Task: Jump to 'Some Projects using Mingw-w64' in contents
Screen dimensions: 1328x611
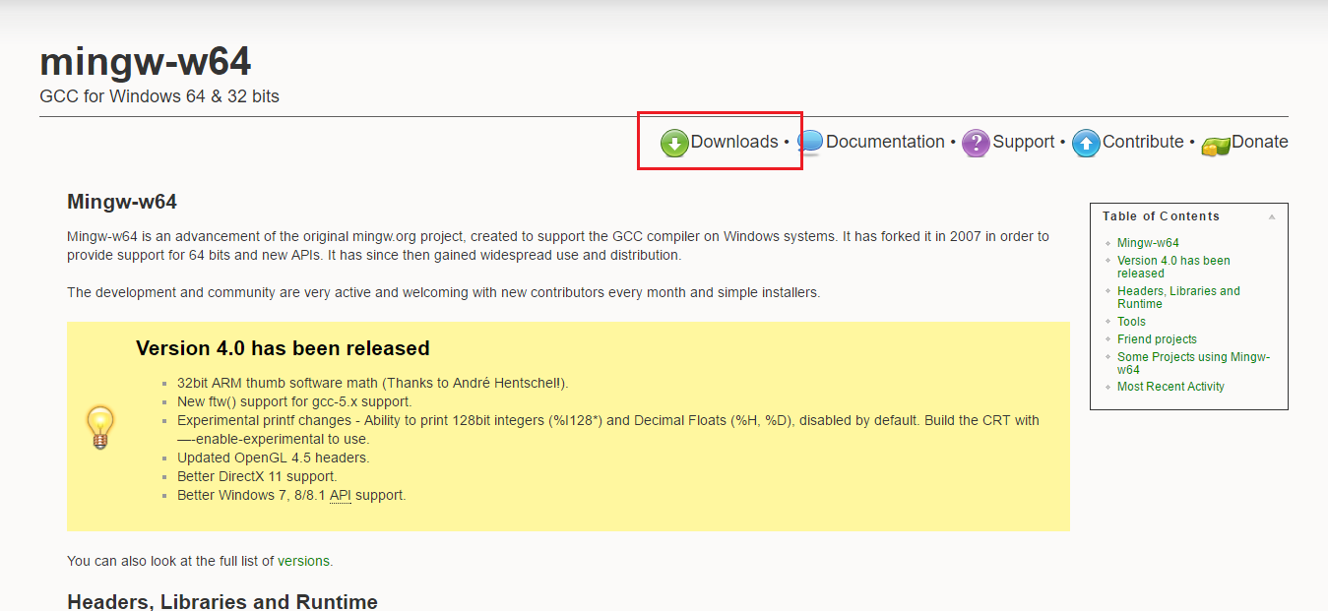Action: click(1193, 363)
